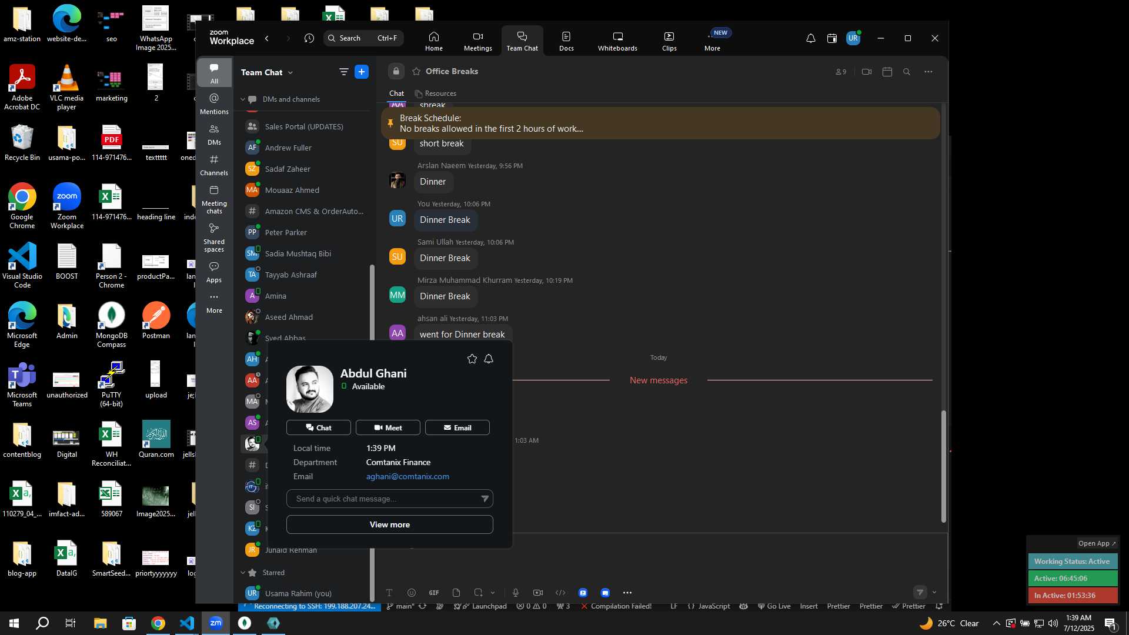Open history clock icon
This screenshot has height=635, width=1129.
[x=309, y=38]
